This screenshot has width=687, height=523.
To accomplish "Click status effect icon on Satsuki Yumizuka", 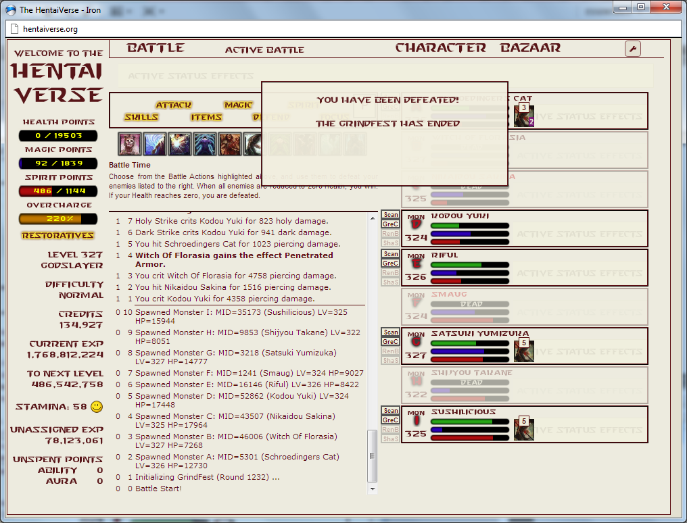I will [524, 350].
